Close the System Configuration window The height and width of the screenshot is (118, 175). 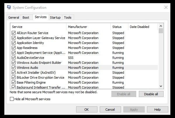pyautogui.click(x=166, y=7)
